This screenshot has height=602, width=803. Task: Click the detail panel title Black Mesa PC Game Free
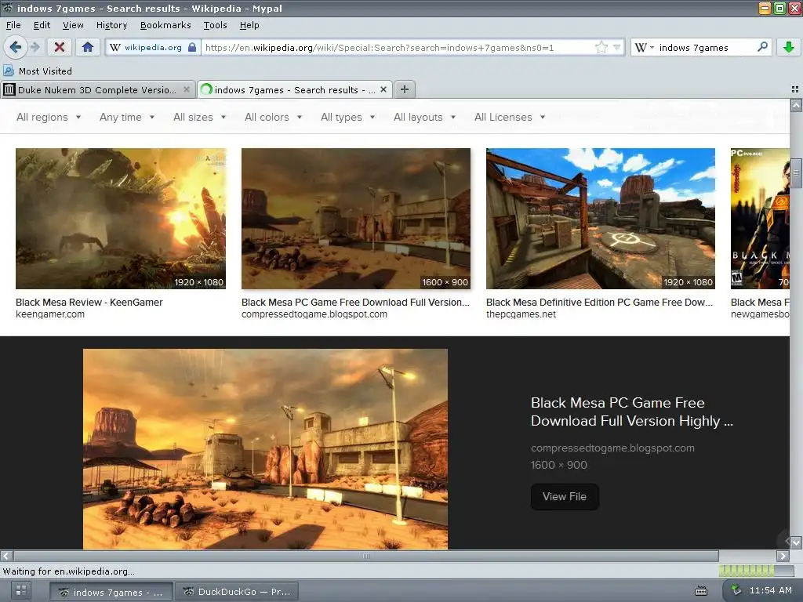(632, 412)
